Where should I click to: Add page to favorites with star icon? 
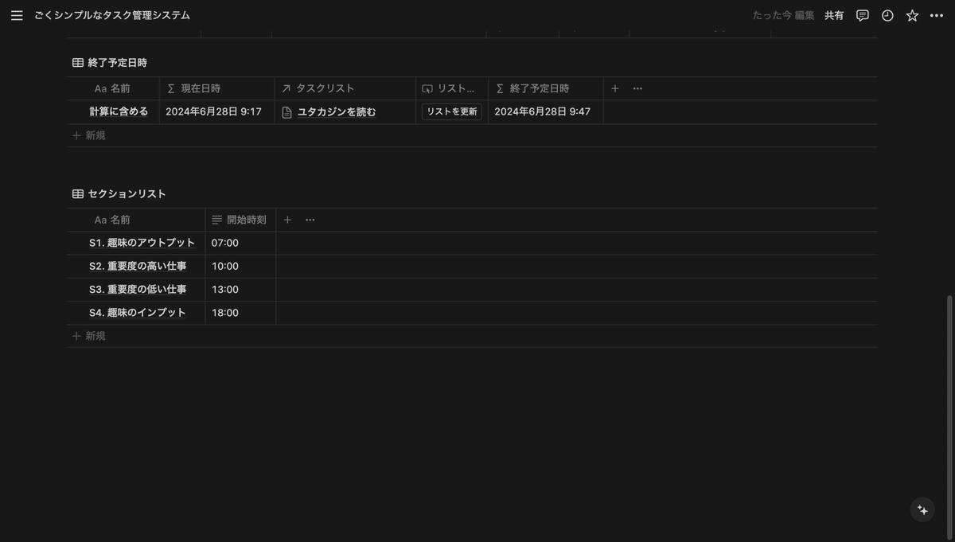click(x=912, y=15)
